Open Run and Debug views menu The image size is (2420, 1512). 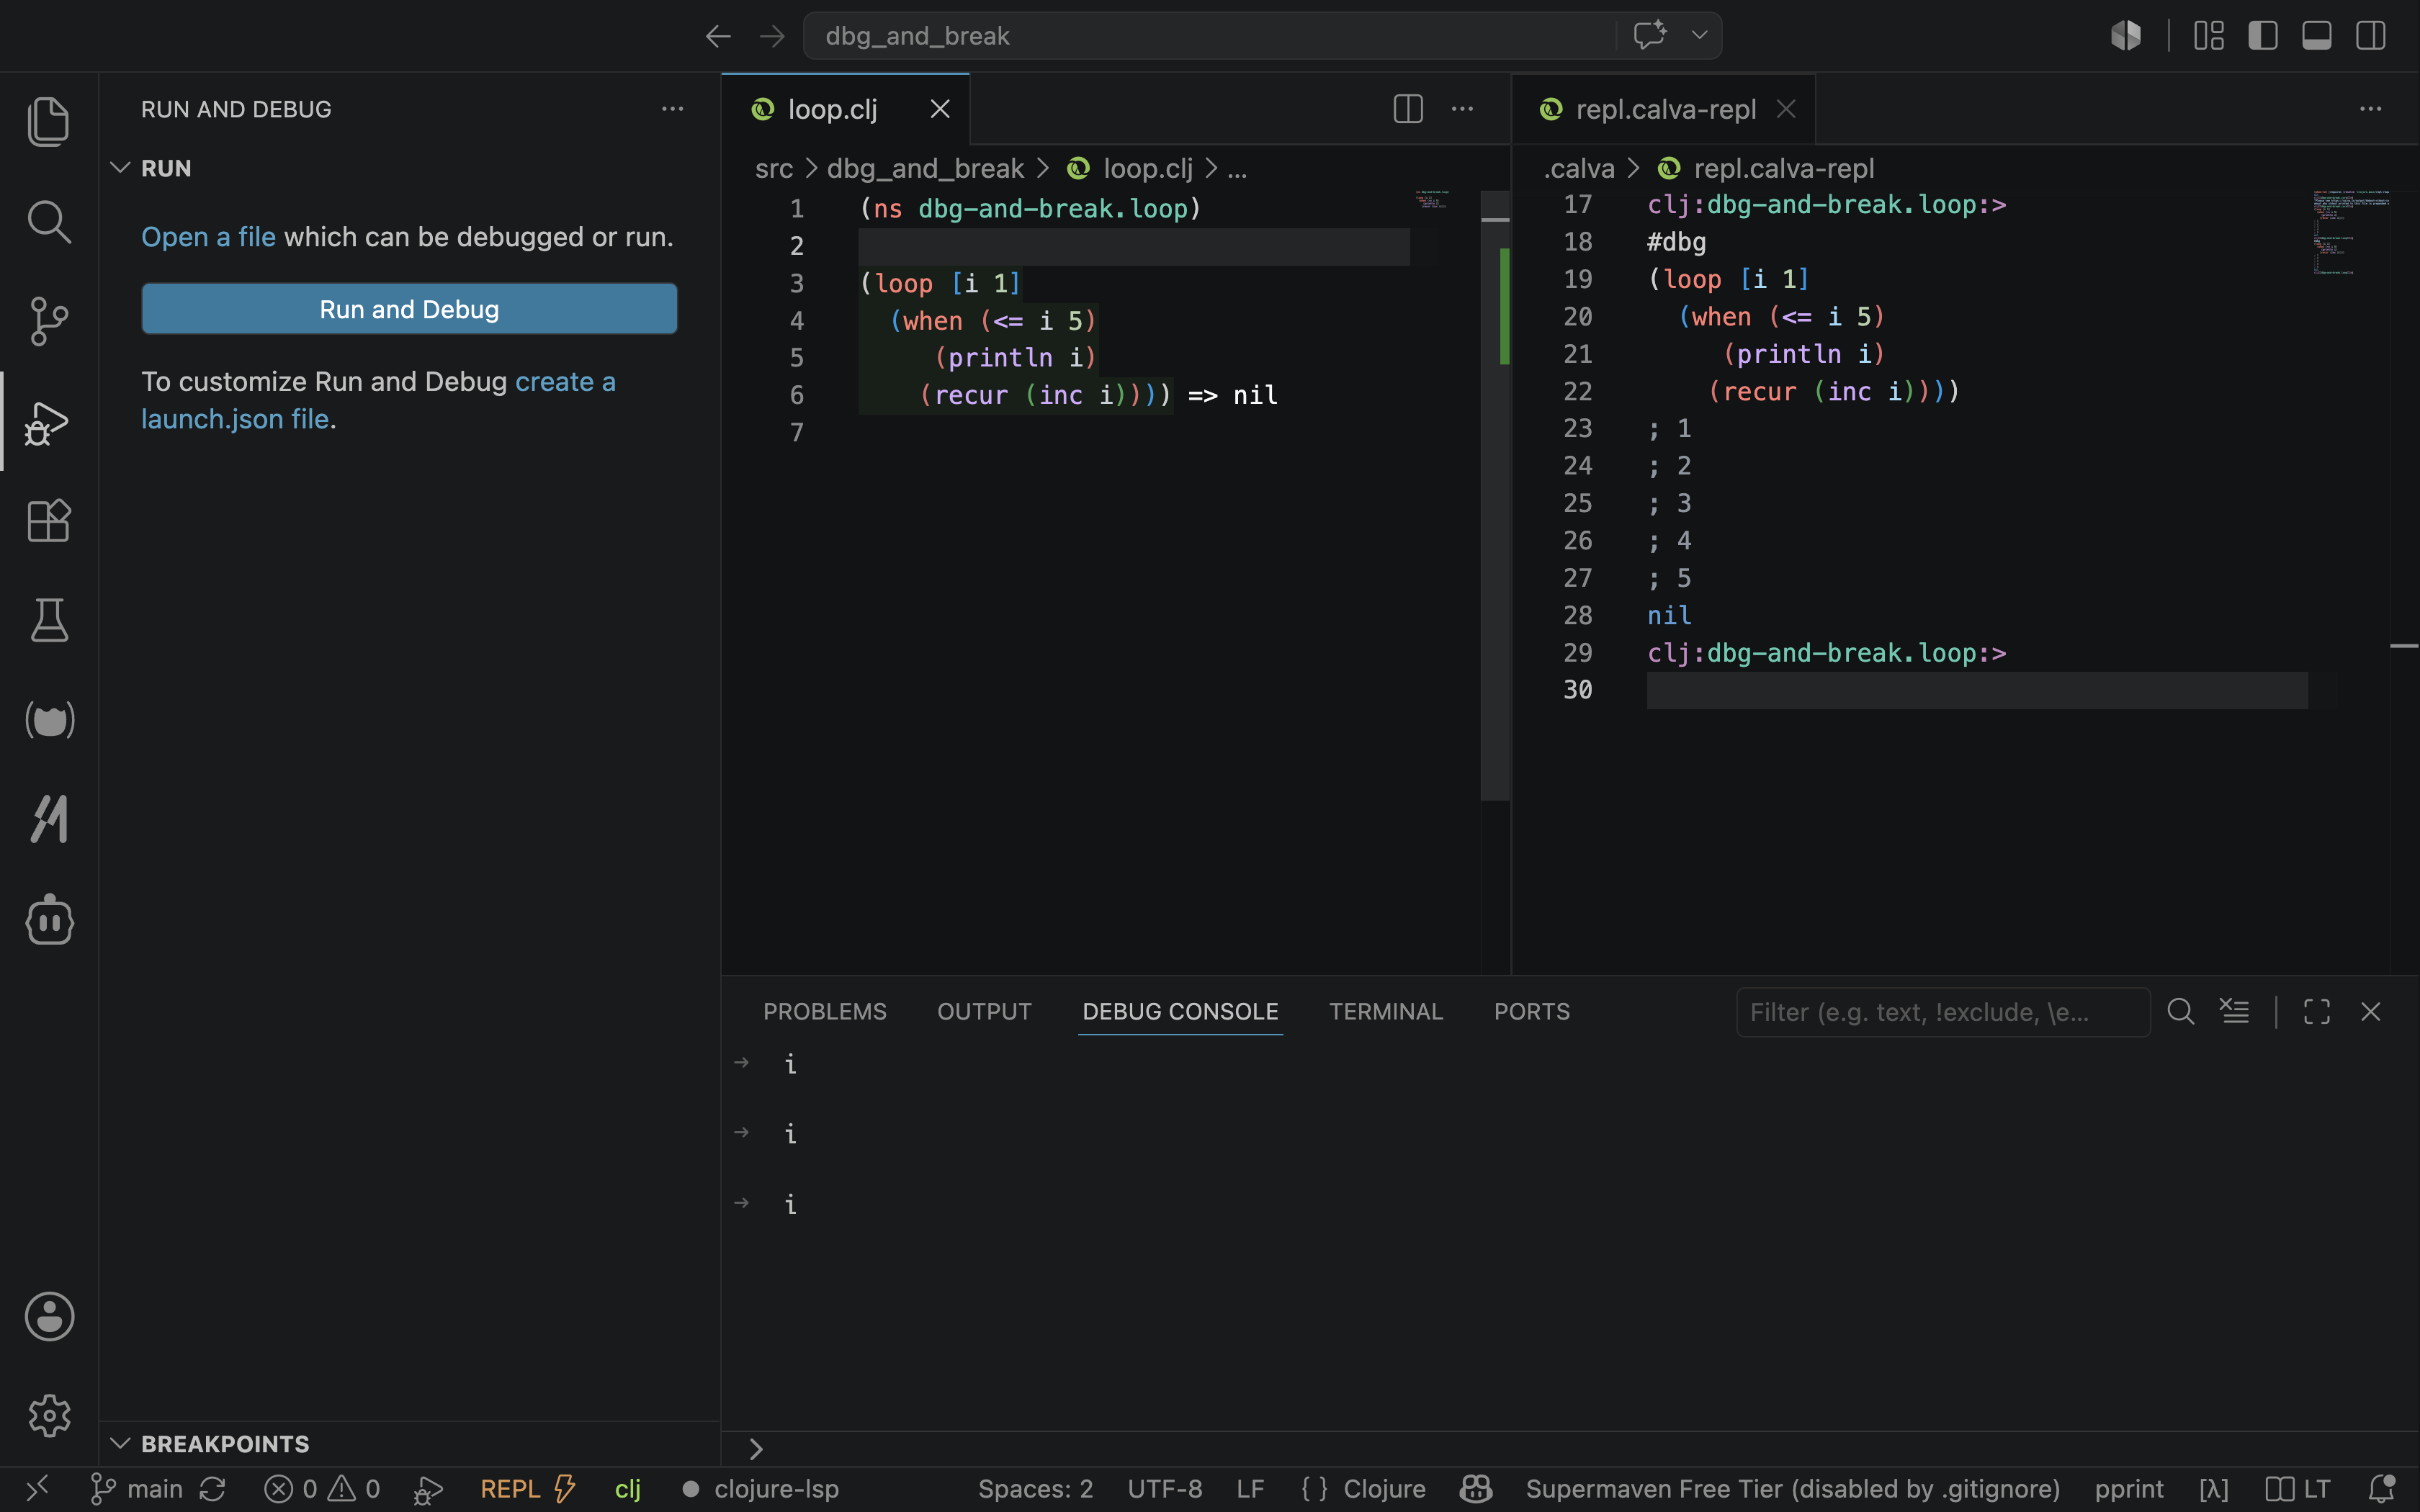(x=672, y=108)
